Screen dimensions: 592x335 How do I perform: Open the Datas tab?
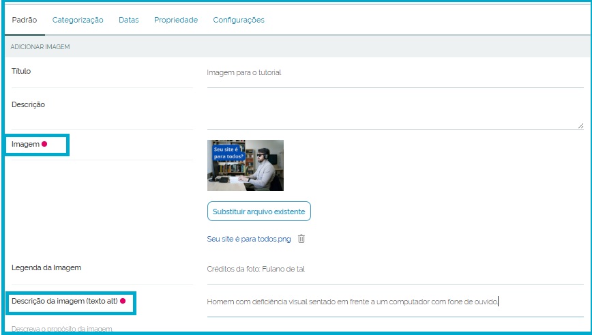click(129, 20)
